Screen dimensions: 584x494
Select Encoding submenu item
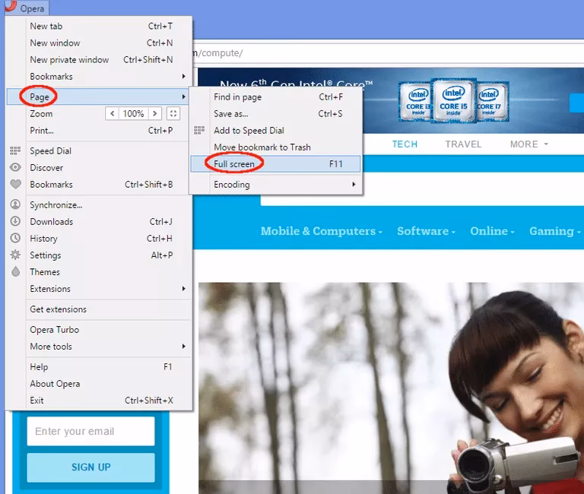(275, 184)
